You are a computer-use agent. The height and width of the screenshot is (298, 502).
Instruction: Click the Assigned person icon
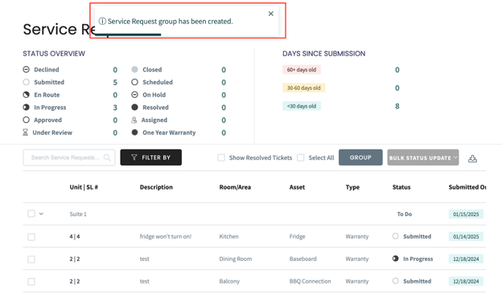134,120
